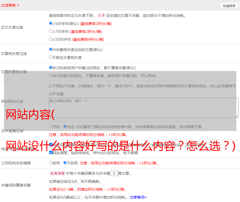Select 自己和其他用户采集过的网址 no-repeat option
The height and width of the screenshot is (202, 240).
click(51, 68)
